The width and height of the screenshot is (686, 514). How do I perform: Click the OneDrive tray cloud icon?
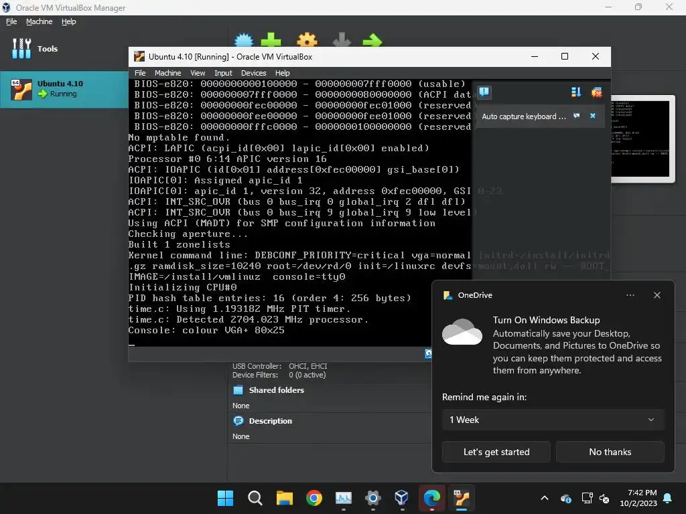(x=565, y=498)
